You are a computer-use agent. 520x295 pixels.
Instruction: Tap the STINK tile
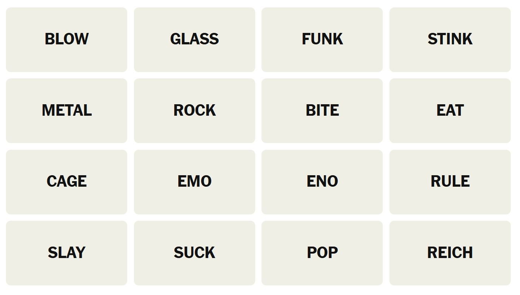point(450,40)
